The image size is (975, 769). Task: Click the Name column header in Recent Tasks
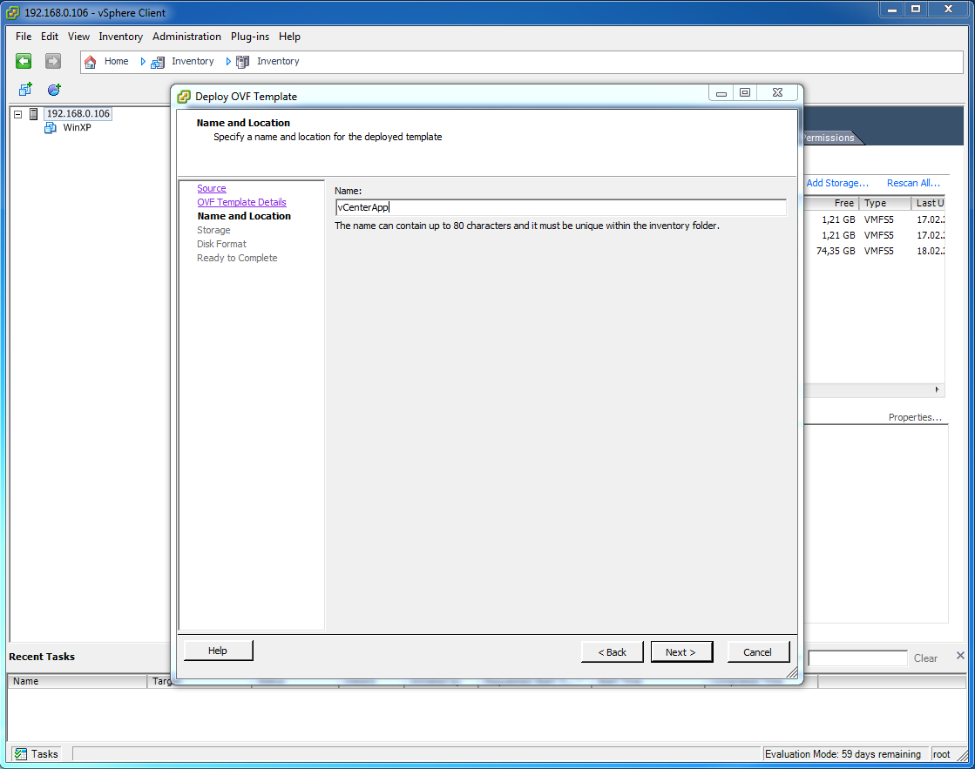[77, 681]
